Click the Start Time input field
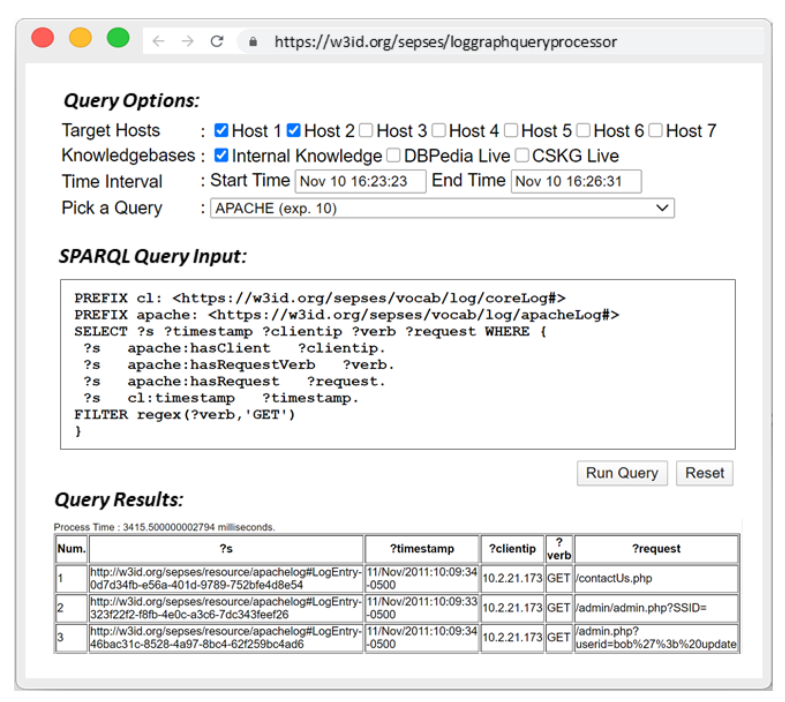 tap(360, 181)
